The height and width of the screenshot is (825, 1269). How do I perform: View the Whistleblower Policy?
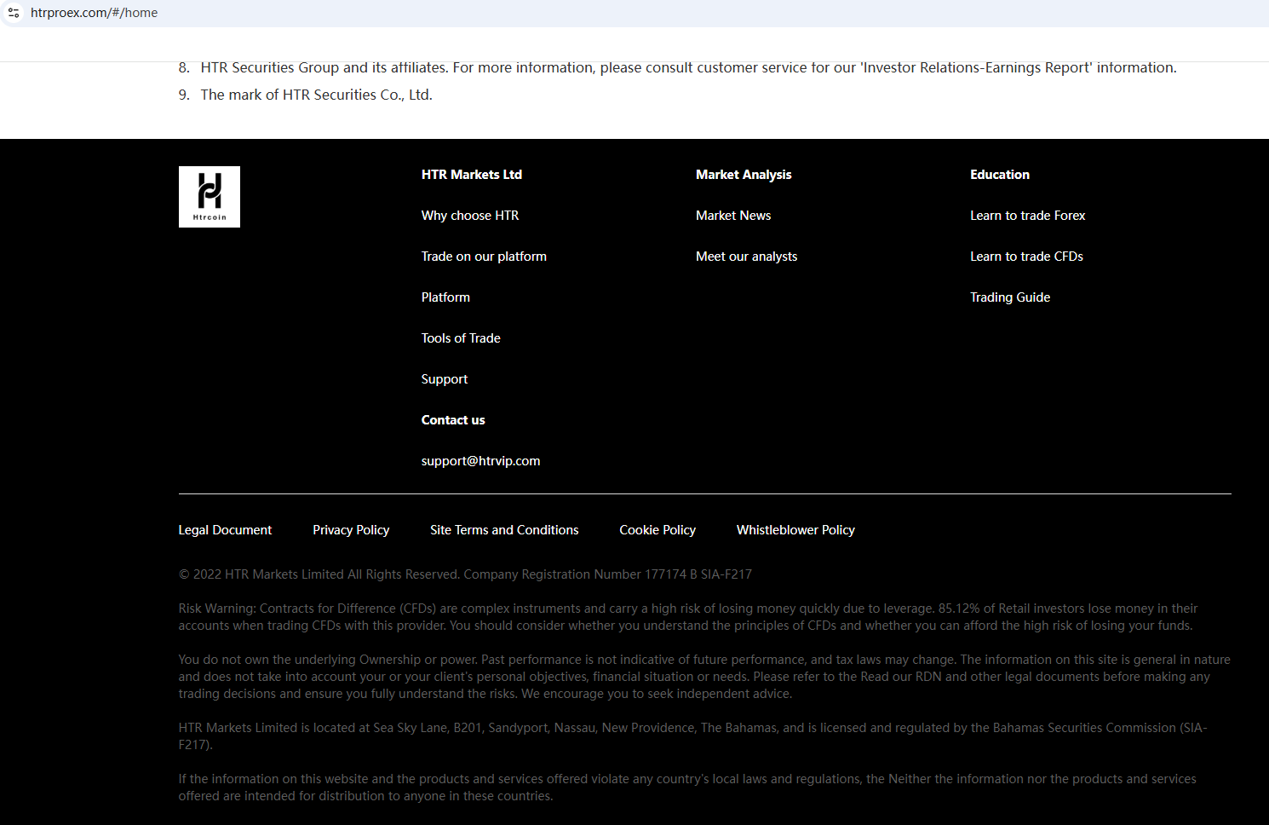795,530
